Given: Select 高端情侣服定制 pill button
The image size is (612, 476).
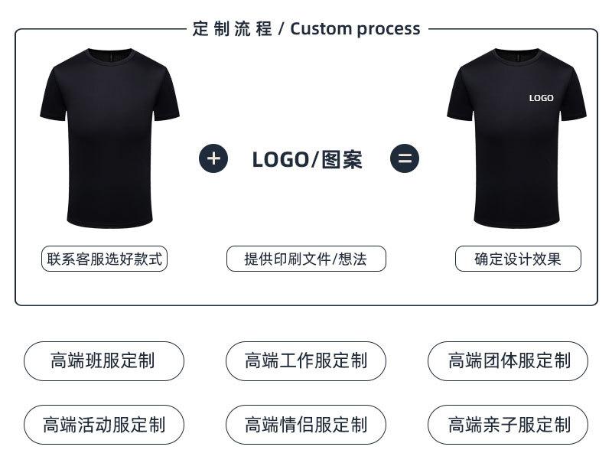Looking at the screenshot, I should click(306, 425).
